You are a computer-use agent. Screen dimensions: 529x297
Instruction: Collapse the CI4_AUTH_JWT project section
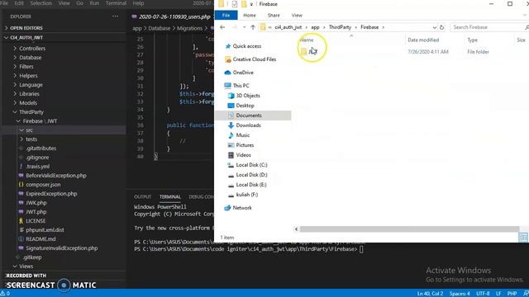coord(26,38)
